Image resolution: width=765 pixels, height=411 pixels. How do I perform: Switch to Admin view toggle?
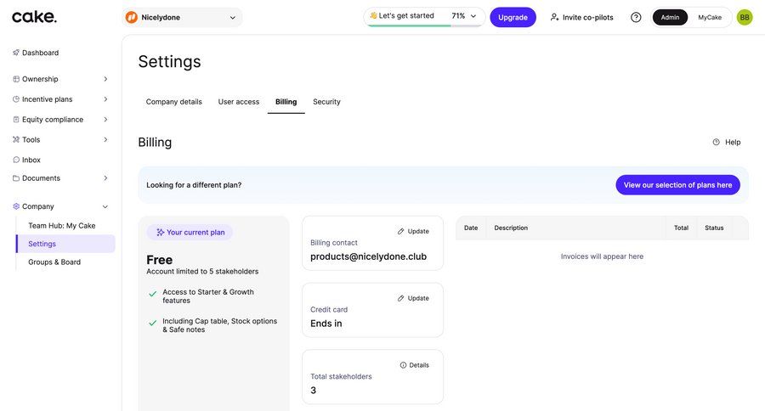pos(670,17)
